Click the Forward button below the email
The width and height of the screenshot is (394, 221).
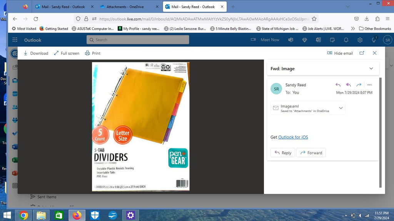[x=311, y=153]
